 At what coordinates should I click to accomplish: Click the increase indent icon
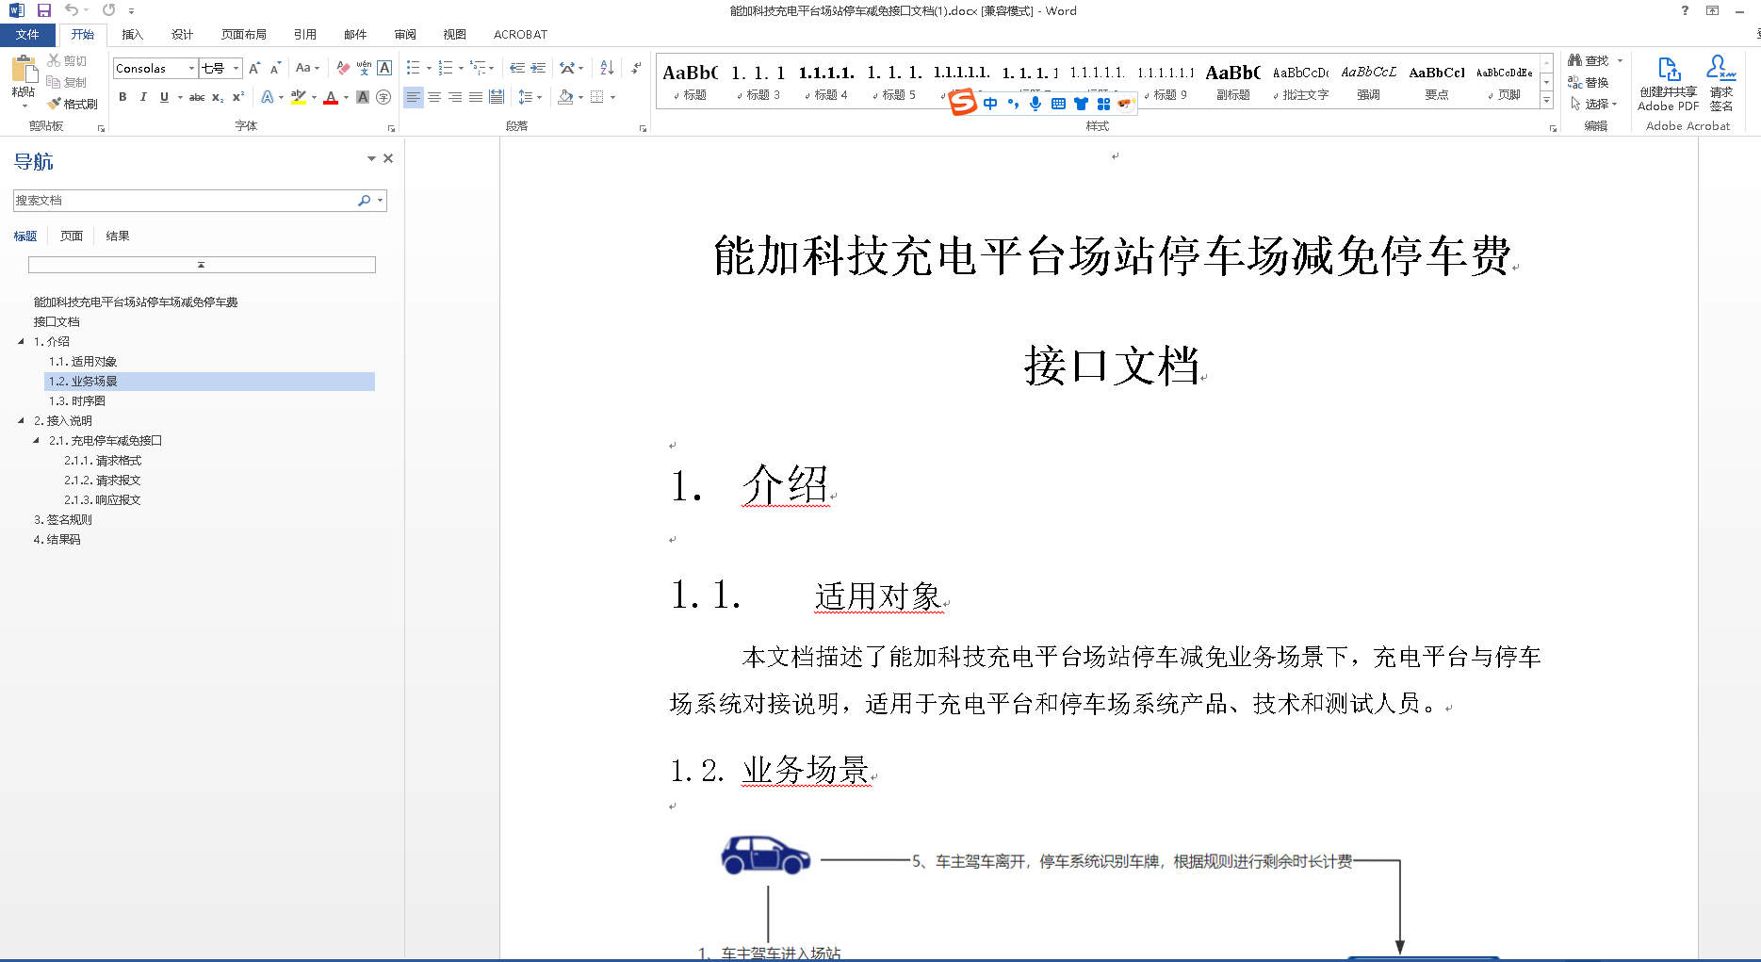538,68
